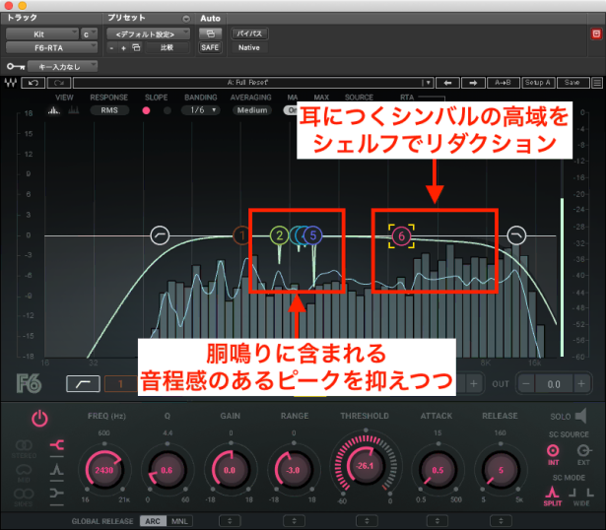Enable the pink slope option

146,110
